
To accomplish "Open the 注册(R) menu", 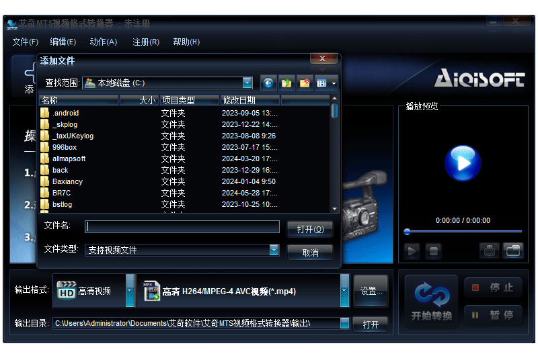I will coord(146,42).
